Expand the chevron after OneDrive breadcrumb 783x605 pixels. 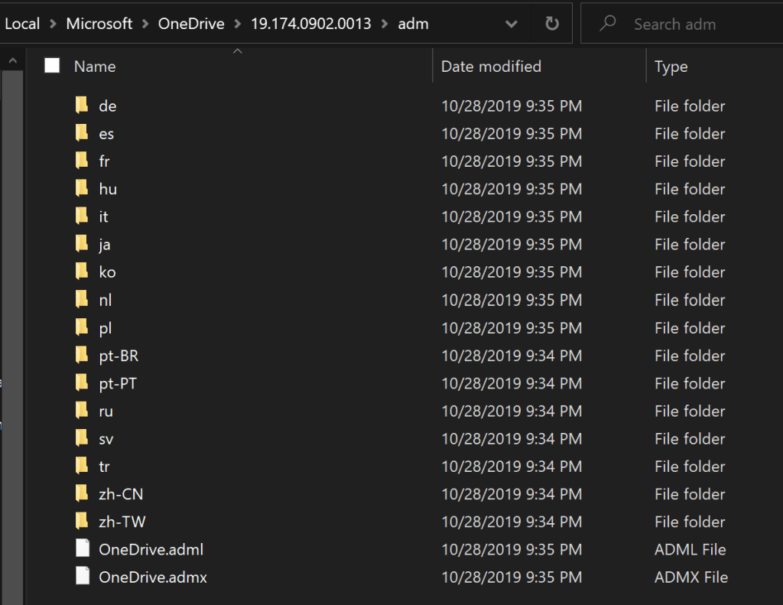click(x=238, y=24)
